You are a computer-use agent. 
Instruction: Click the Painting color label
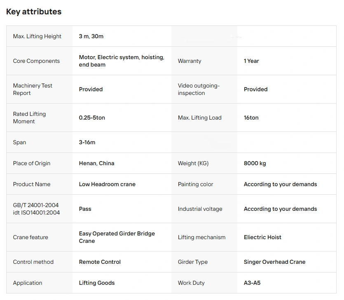click(x=195, y=184)
